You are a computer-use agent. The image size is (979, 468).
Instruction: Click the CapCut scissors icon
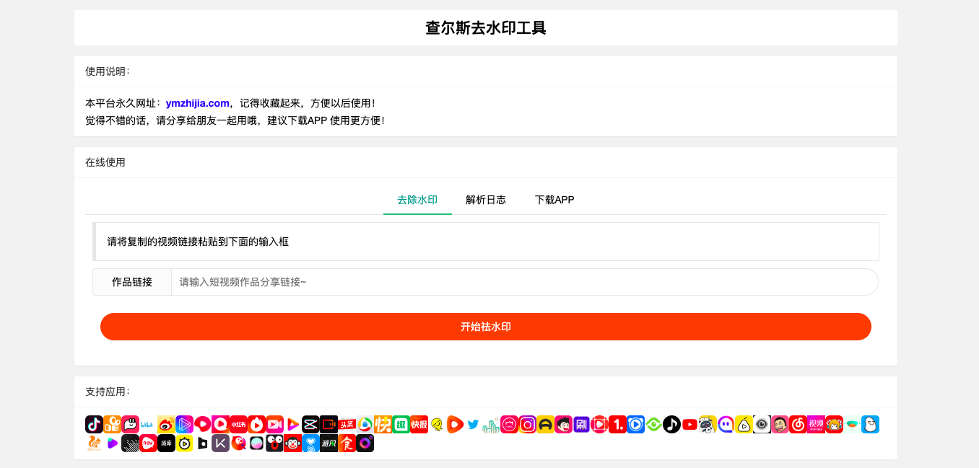311,425
